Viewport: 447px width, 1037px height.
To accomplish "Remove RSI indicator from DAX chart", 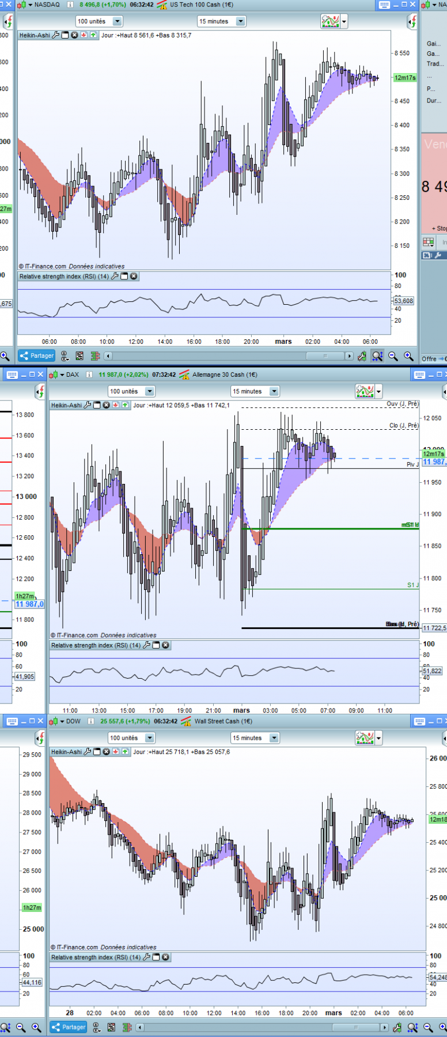I will (165, 645).
